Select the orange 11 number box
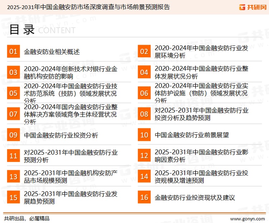 pos(13,156)
